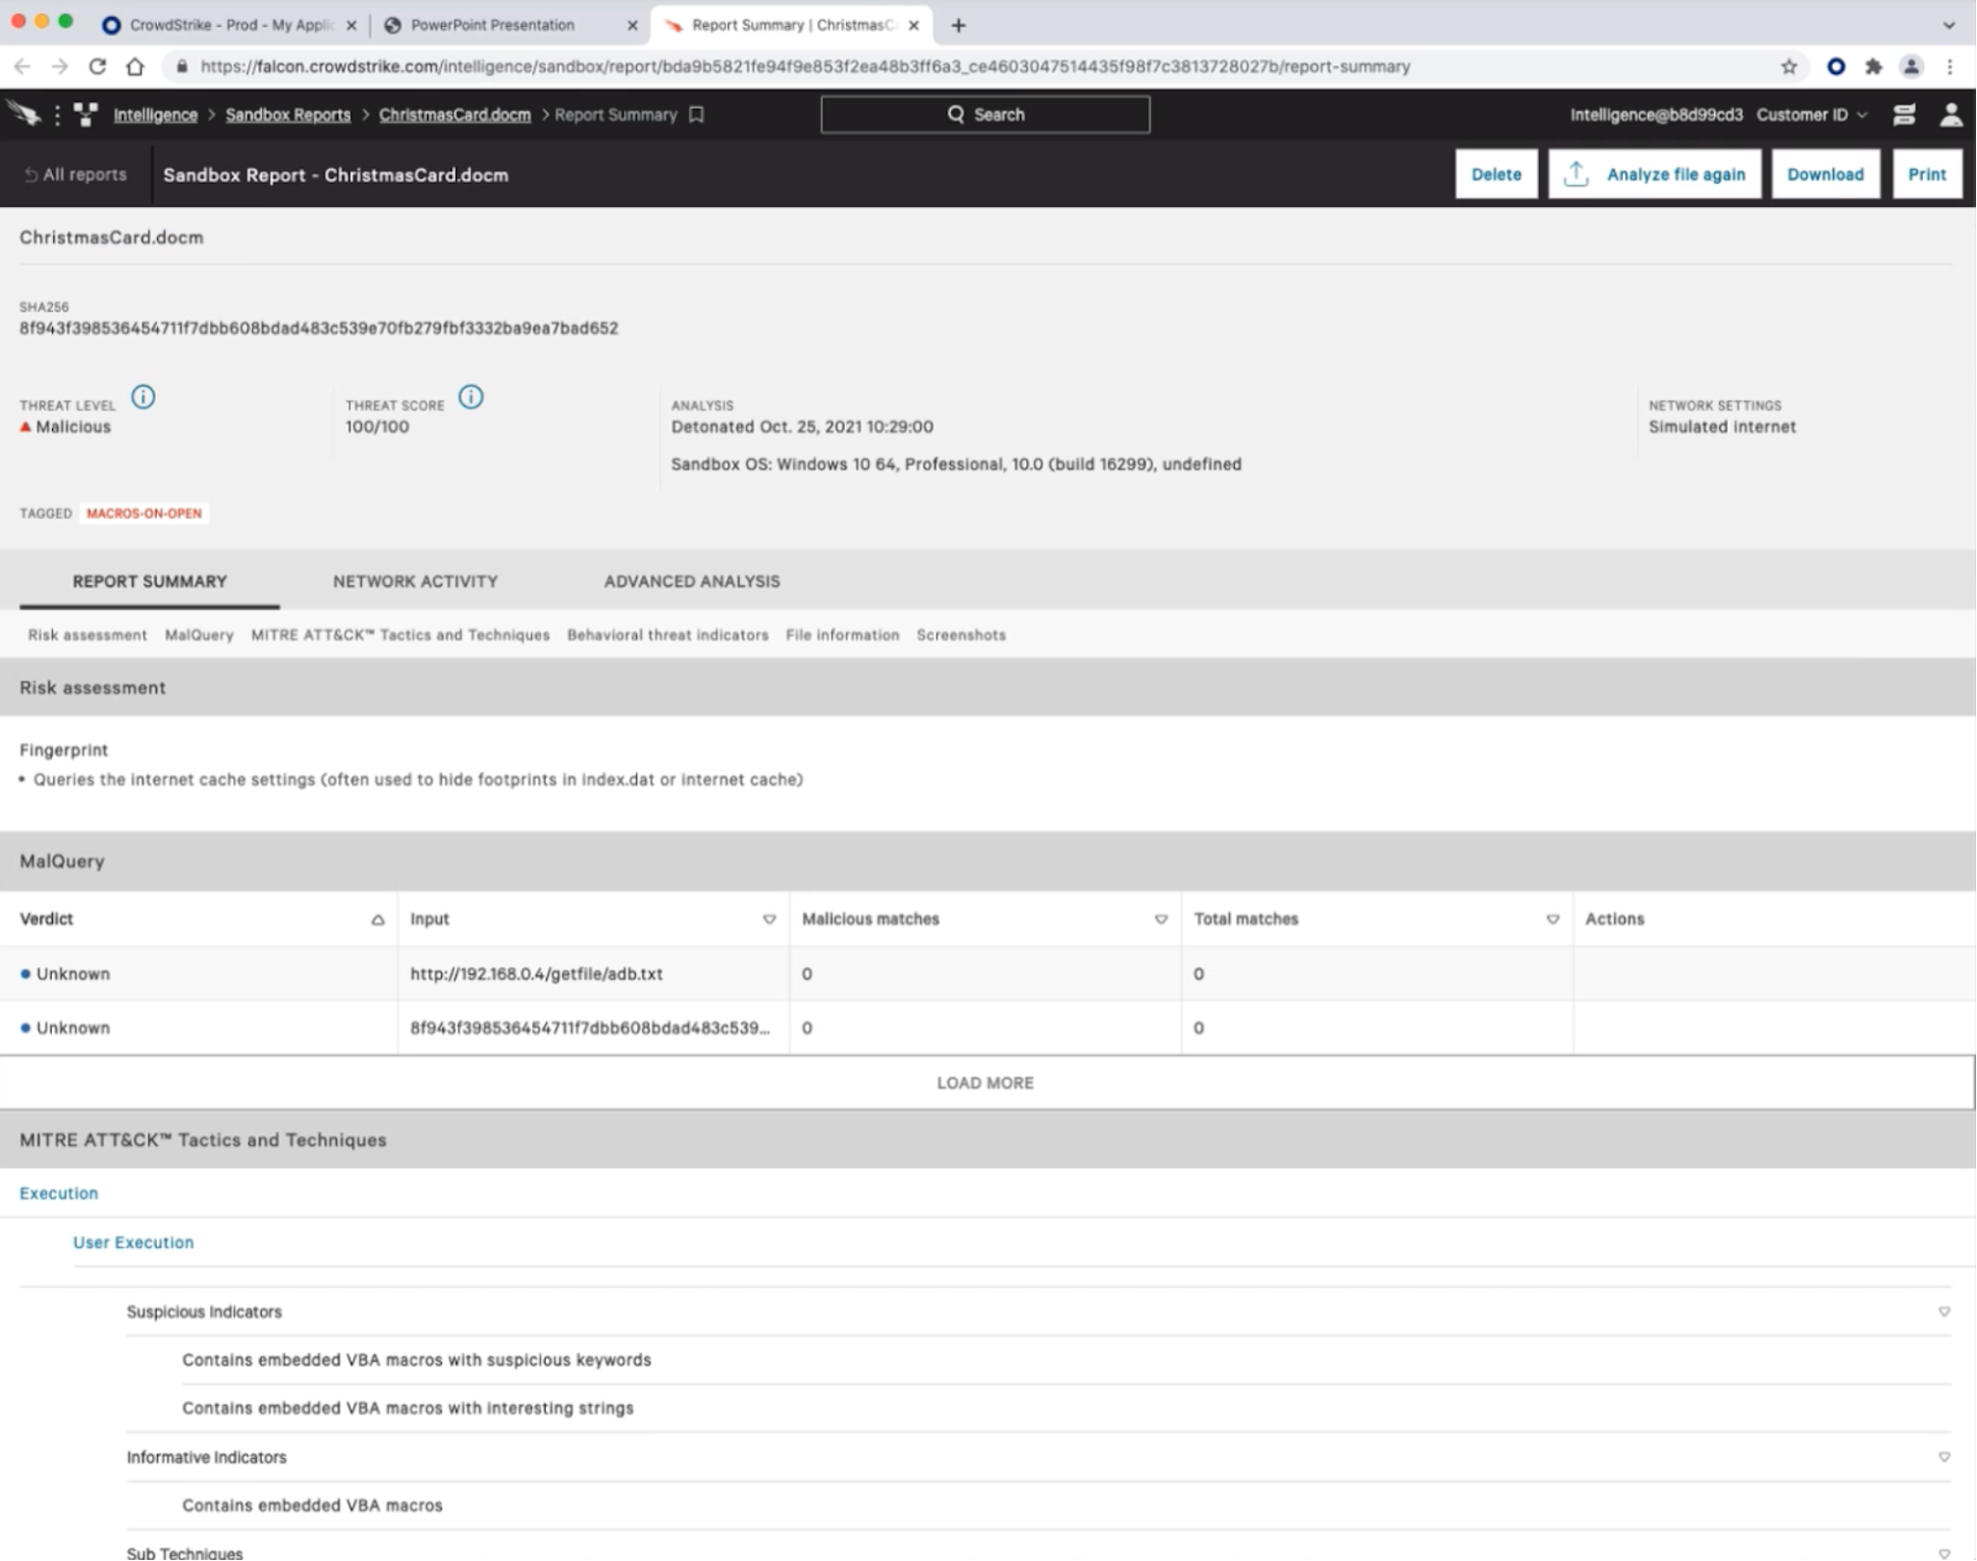Open the user profile icon in Falcon header
This screenshot has height=1561, width=1977.
tap(1951, 115)
